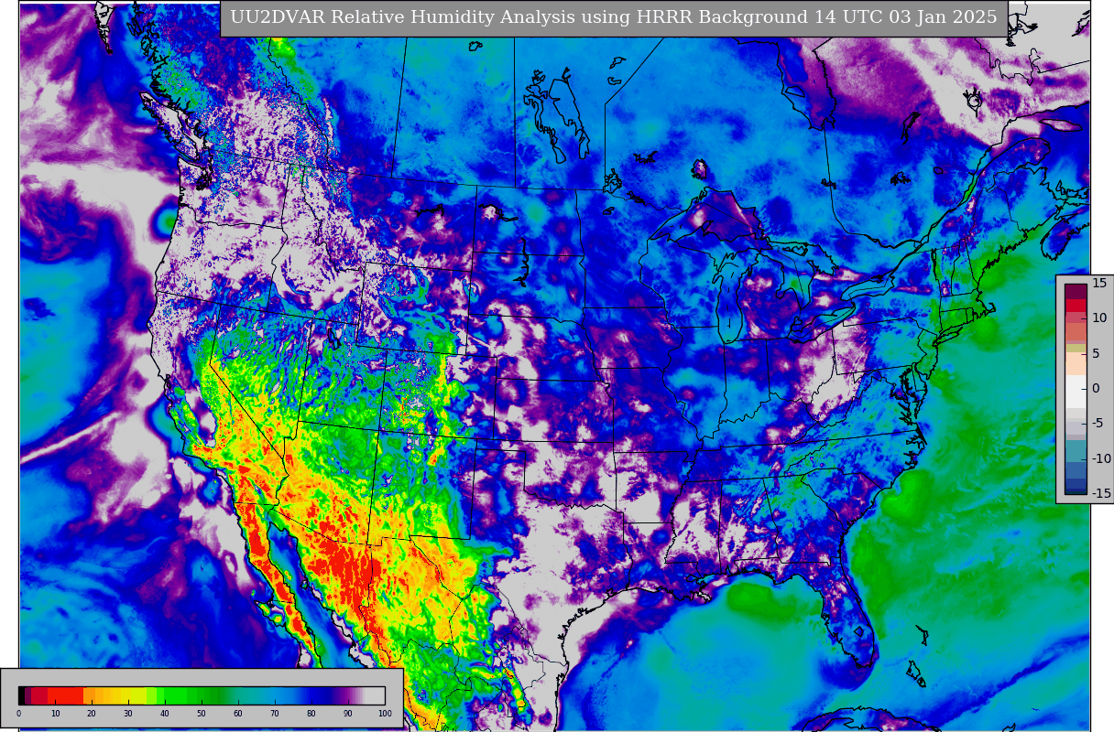Click the '40' tick on the humidity colorbar
This screenshot has height=732, width=1114.
(x=165, y=714)
